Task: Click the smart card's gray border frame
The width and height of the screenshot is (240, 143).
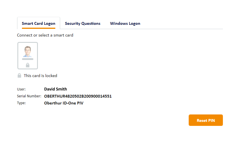Action: coord(18,56)
